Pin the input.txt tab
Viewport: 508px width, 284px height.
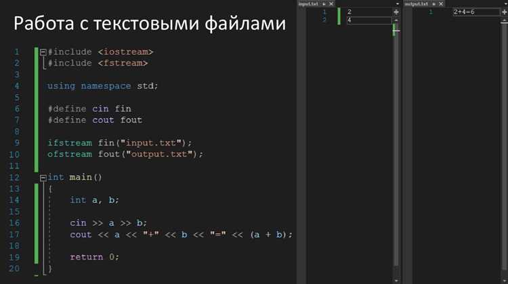point(324,4)
